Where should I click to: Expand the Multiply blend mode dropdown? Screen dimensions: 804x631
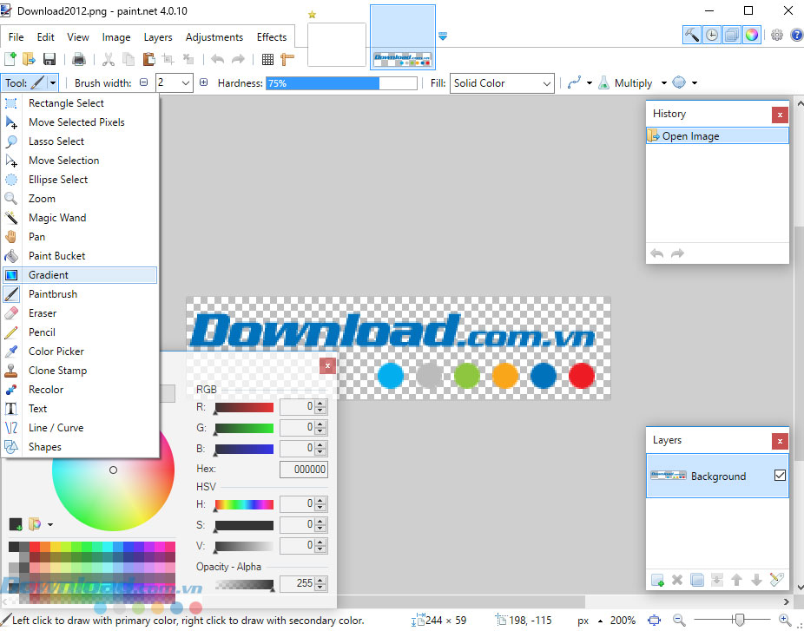coord(663,83)
